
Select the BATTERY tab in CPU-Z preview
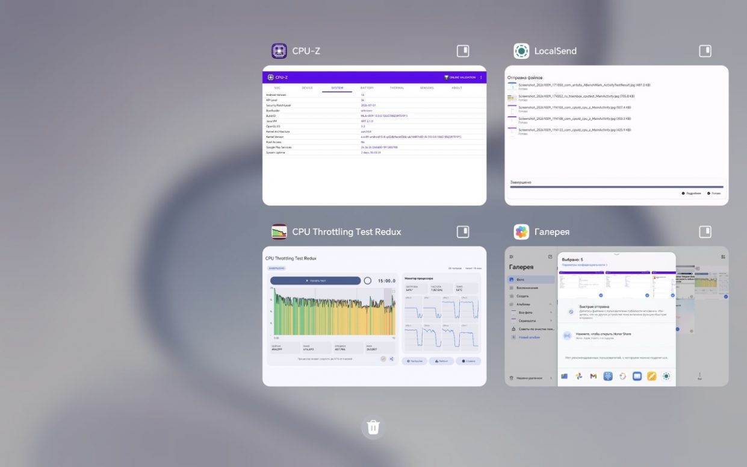(367, 88)
